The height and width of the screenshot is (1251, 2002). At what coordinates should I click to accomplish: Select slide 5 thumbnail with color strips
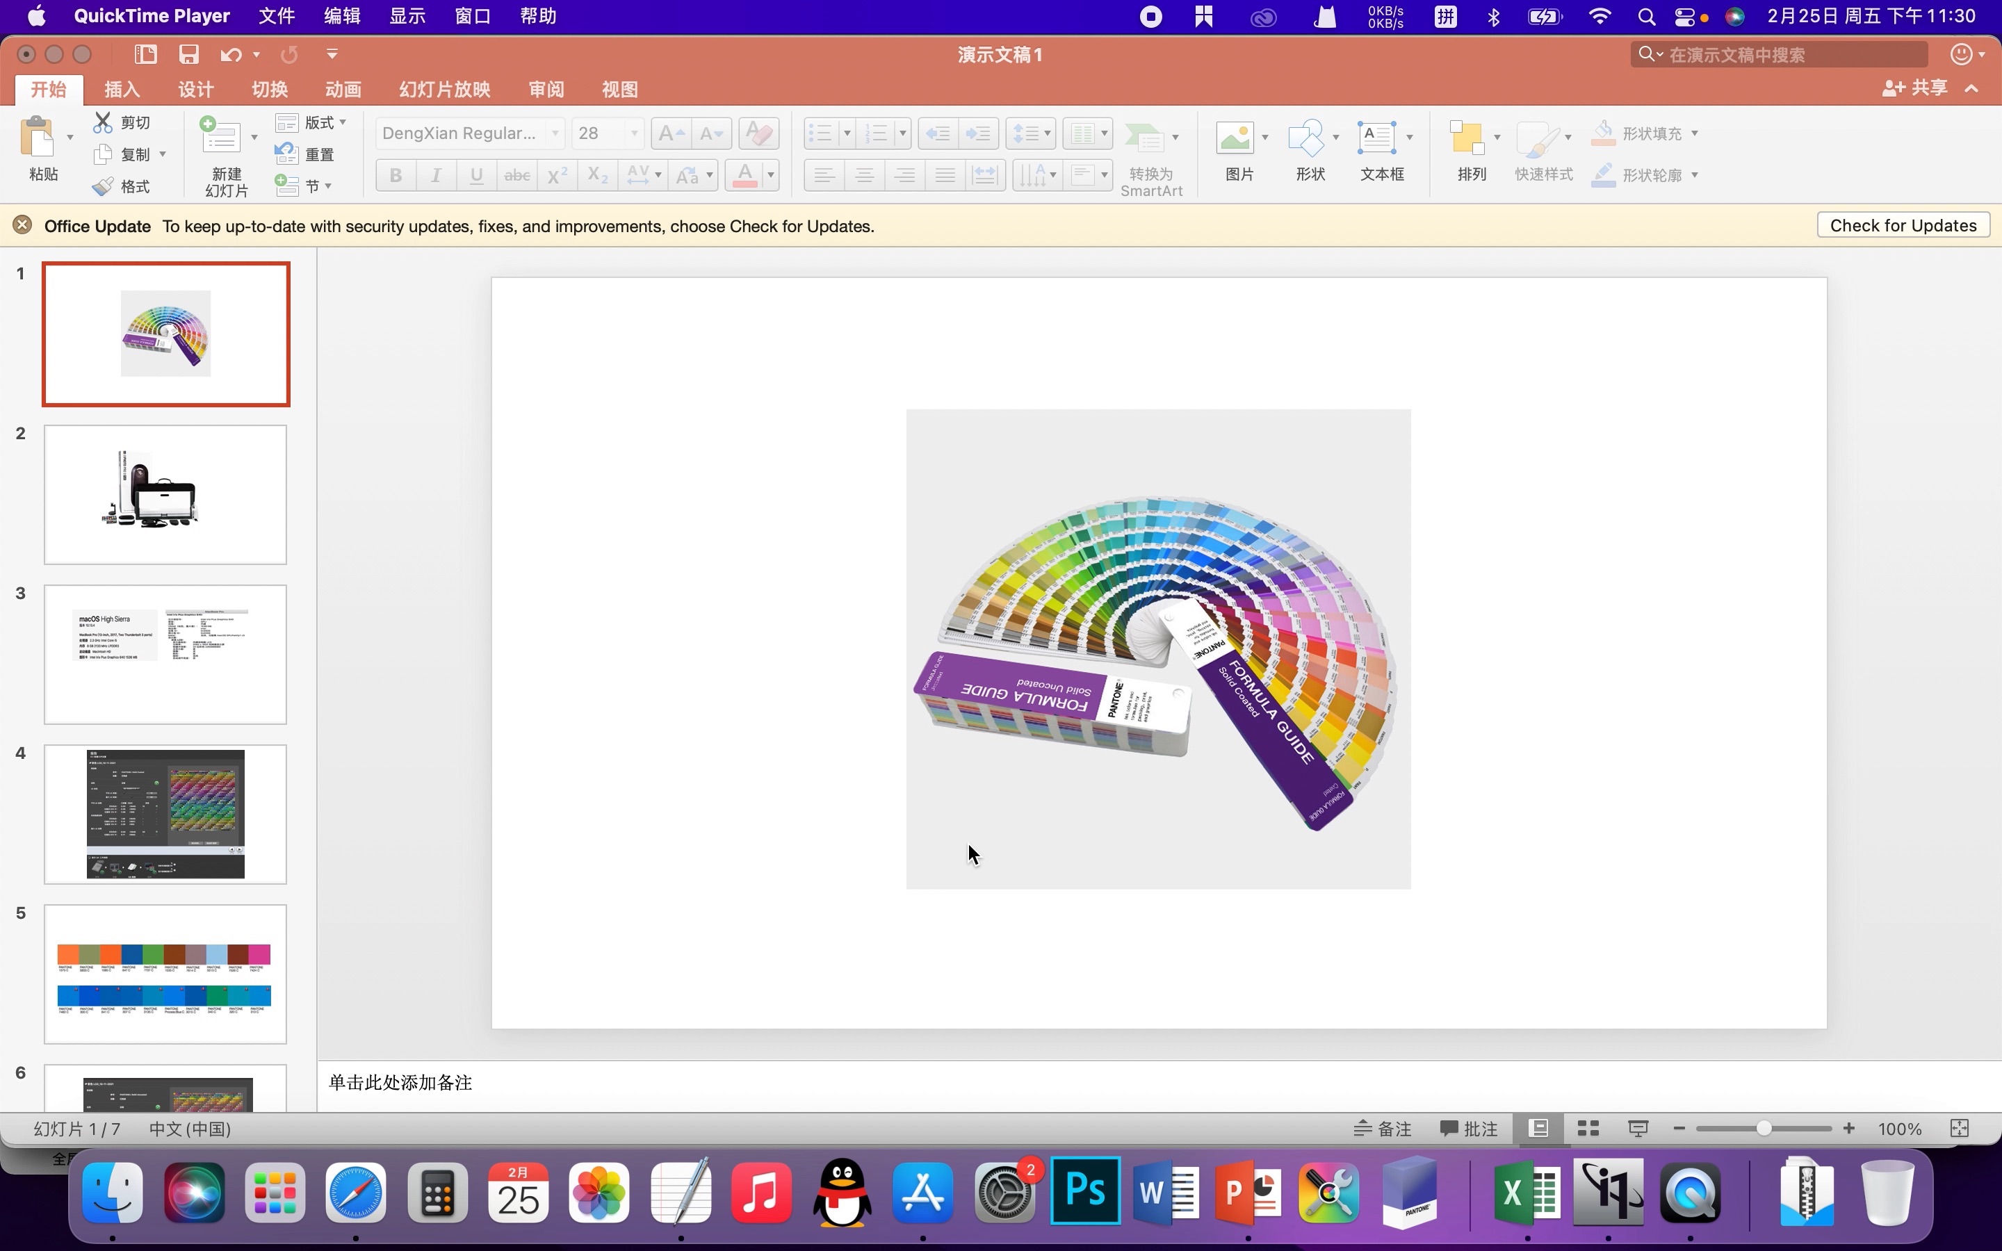point(165,974)
